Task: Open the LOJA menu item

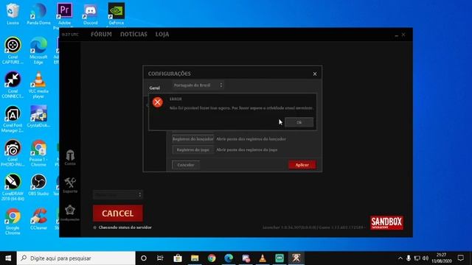Action: click(162, 35)
